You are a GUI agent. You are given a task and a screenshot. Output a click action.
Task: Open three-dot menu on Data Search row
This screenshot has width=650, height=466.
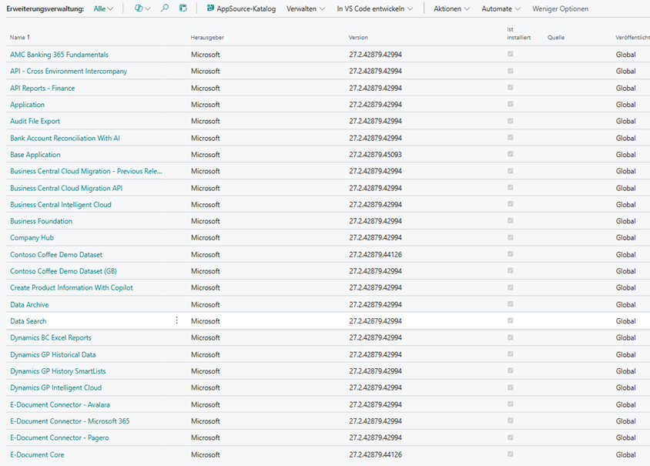point(176,320)
